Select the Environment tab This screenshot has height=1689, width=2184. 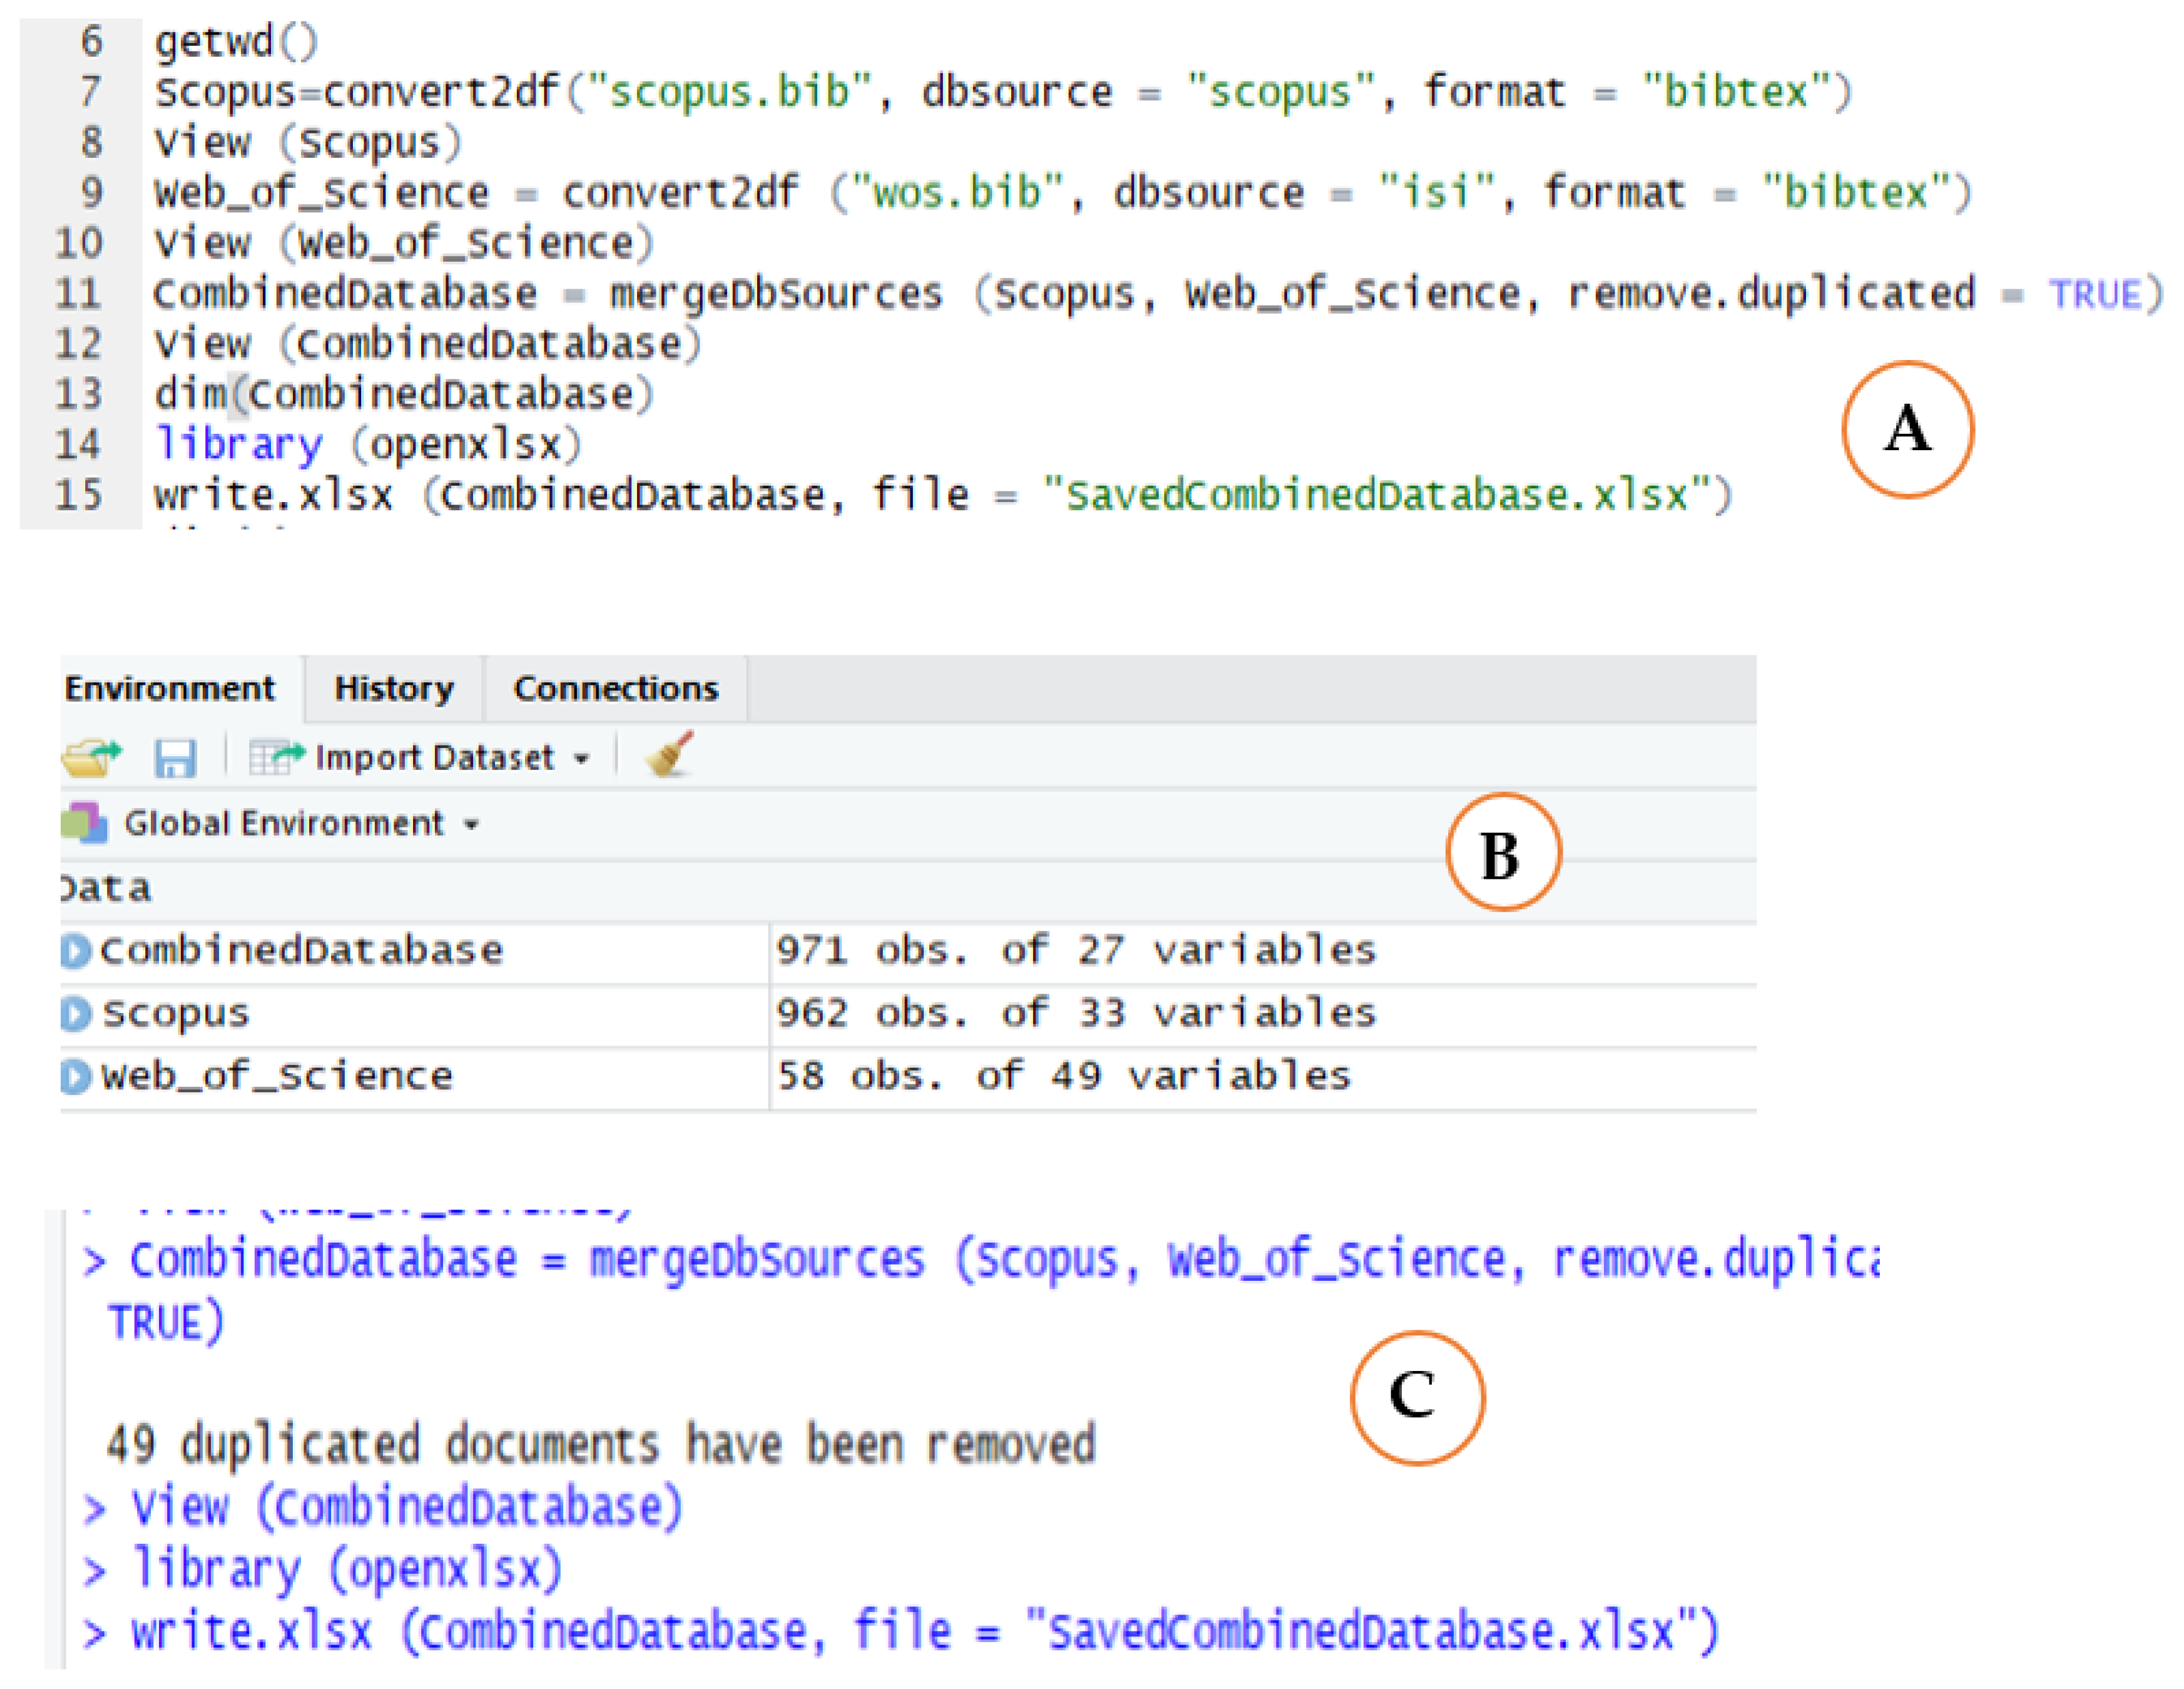169,689
